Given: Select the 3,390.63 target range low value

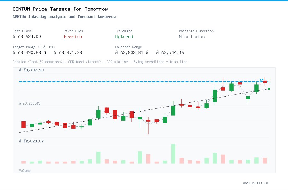Looking at the screenshot, I should 27,52.
